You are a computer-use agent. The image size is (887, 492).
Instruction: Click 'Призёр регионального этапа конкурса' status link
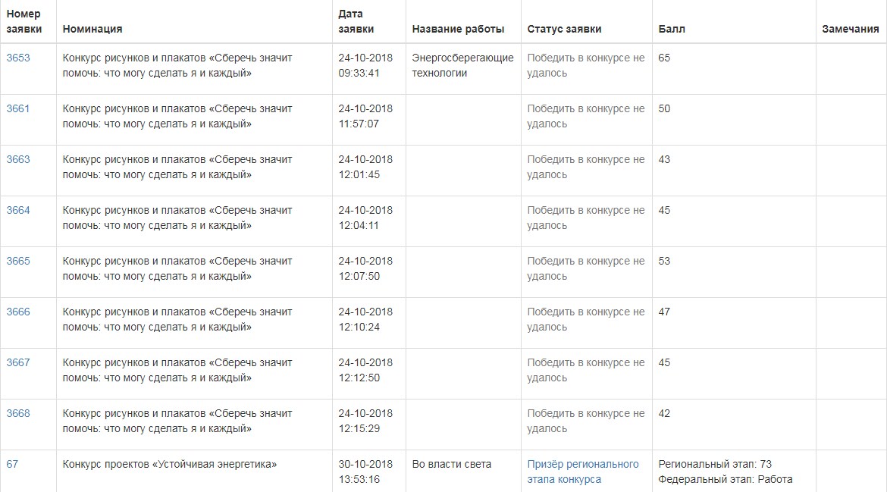pyautogui.click(x=583, y=472)
